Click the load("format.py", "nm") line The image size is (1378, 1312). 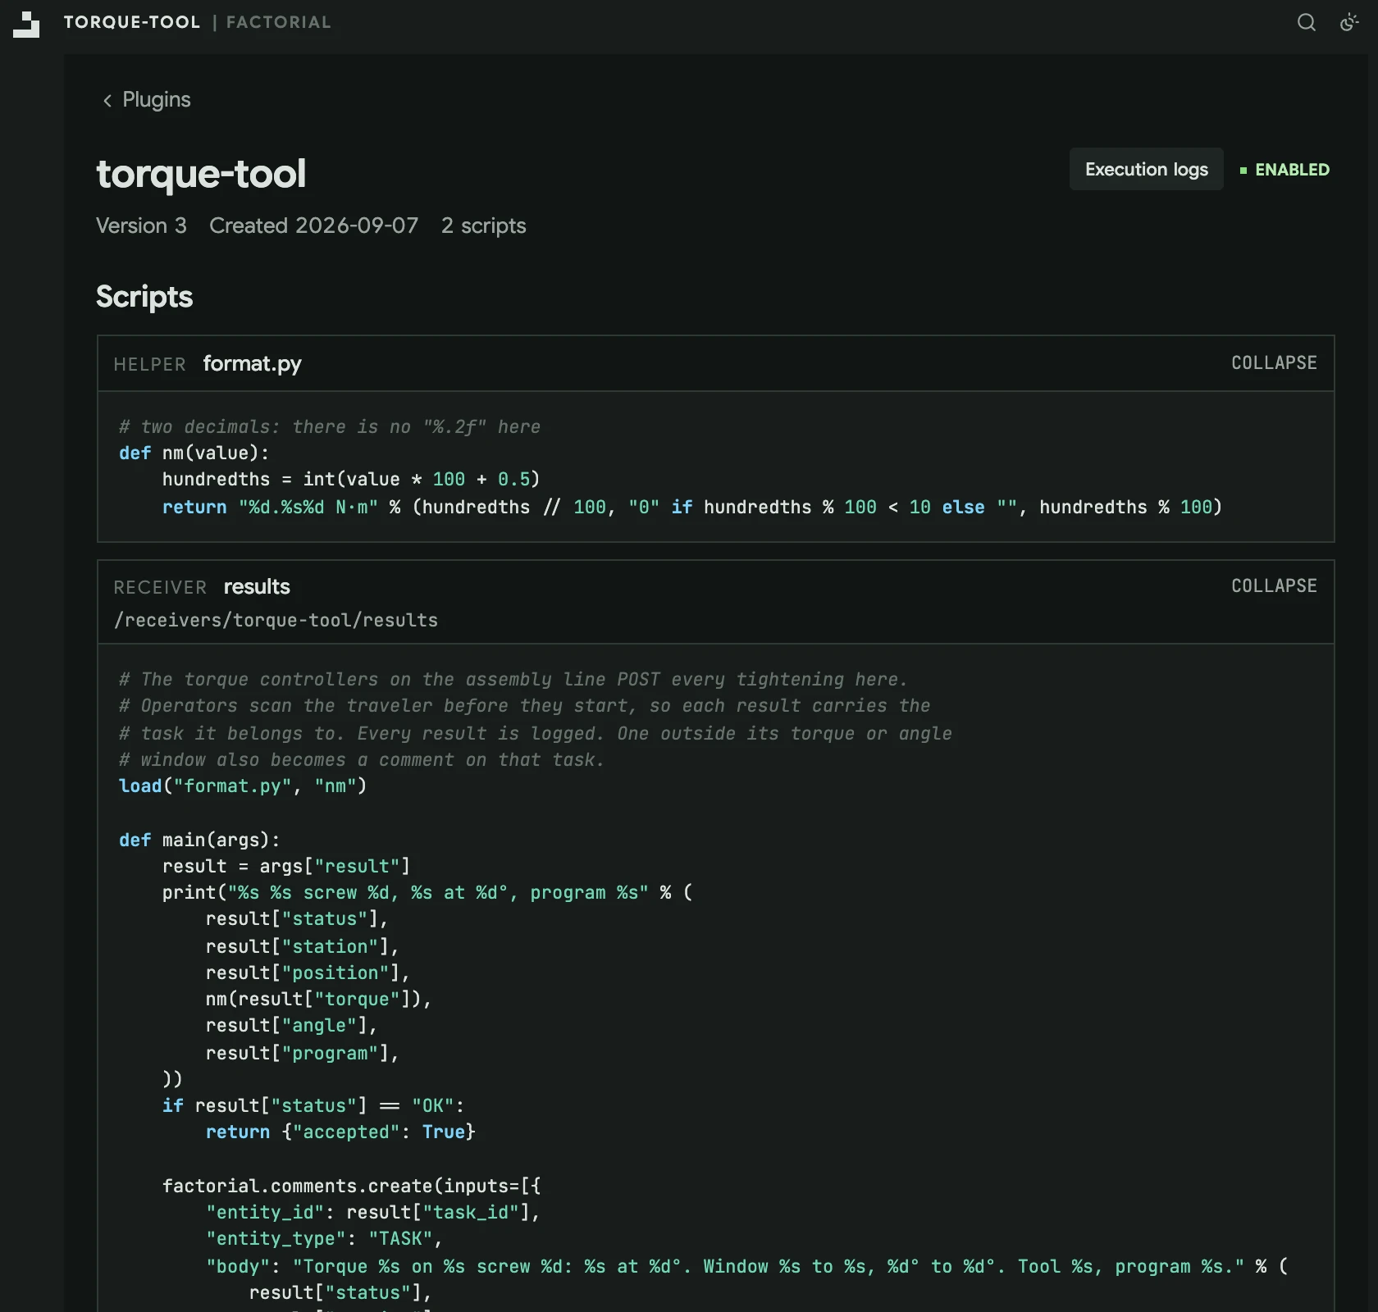(243, 786)
